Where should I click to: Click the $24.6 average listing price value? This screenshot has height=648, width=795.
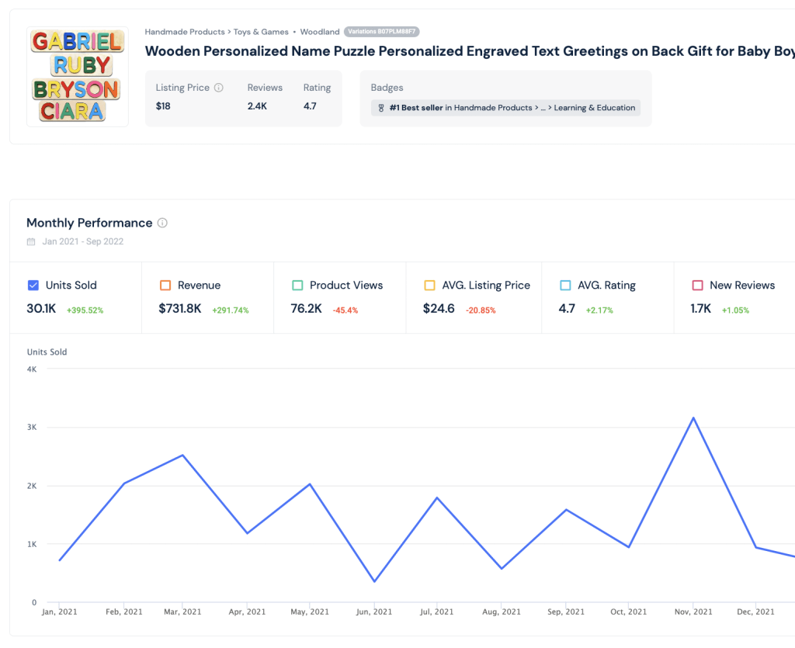[439, 309]
